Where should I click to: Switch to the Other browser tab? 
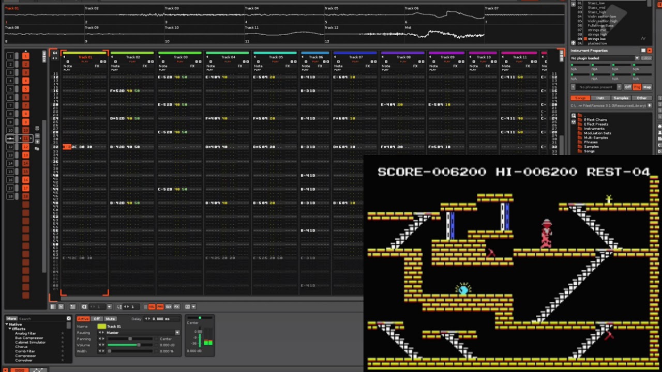pos(642,98)
